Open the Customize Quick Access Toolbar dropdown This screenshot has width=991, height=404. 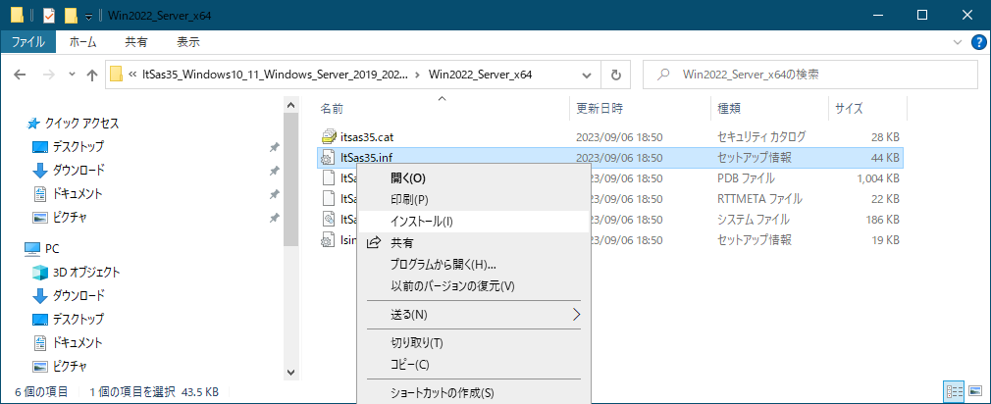click(88, 15)
